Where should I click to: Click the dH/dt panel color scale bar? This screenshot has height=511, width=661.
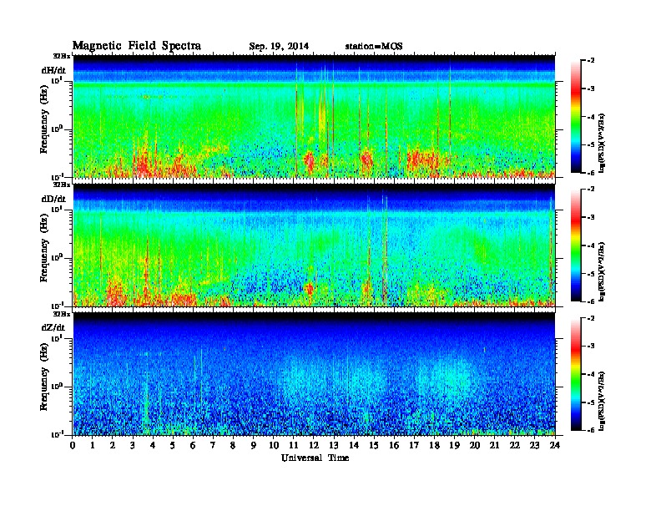point(576,117)
